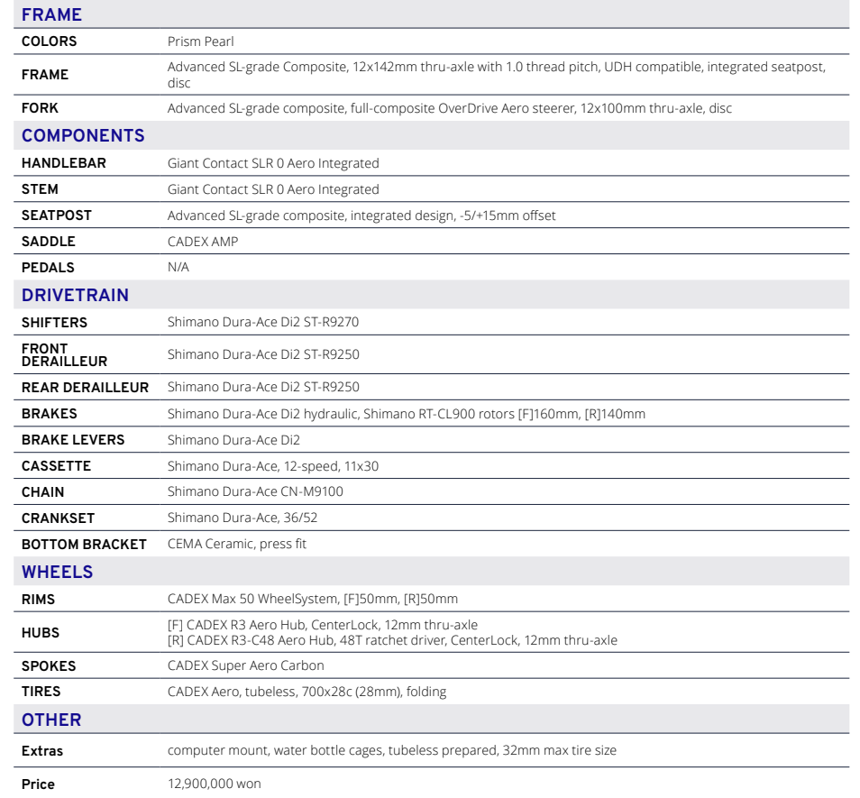Screen dimensions: 860x798
Task: Select the 'Prism Pearl' color value
Action: [201, 41]
